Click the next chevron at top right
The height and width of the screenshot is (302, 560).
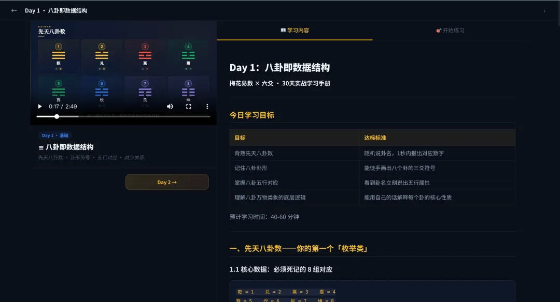click(544, 11)
